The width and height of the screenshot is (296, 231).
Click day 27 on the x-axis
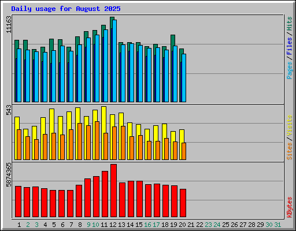tap(243, 225)
